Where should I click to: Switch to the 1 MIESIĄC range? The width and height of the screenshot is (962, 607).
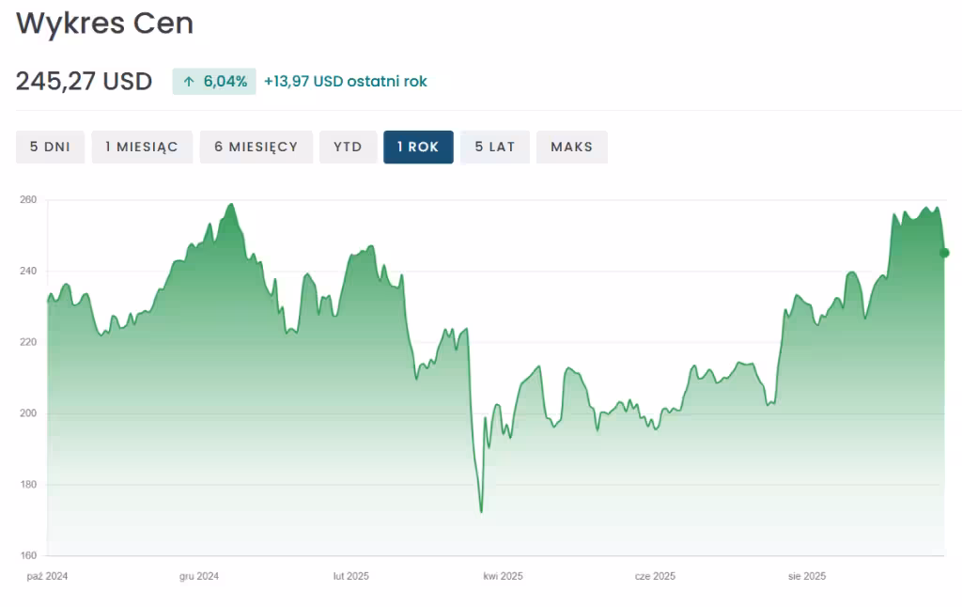click(x=142, y=147)
